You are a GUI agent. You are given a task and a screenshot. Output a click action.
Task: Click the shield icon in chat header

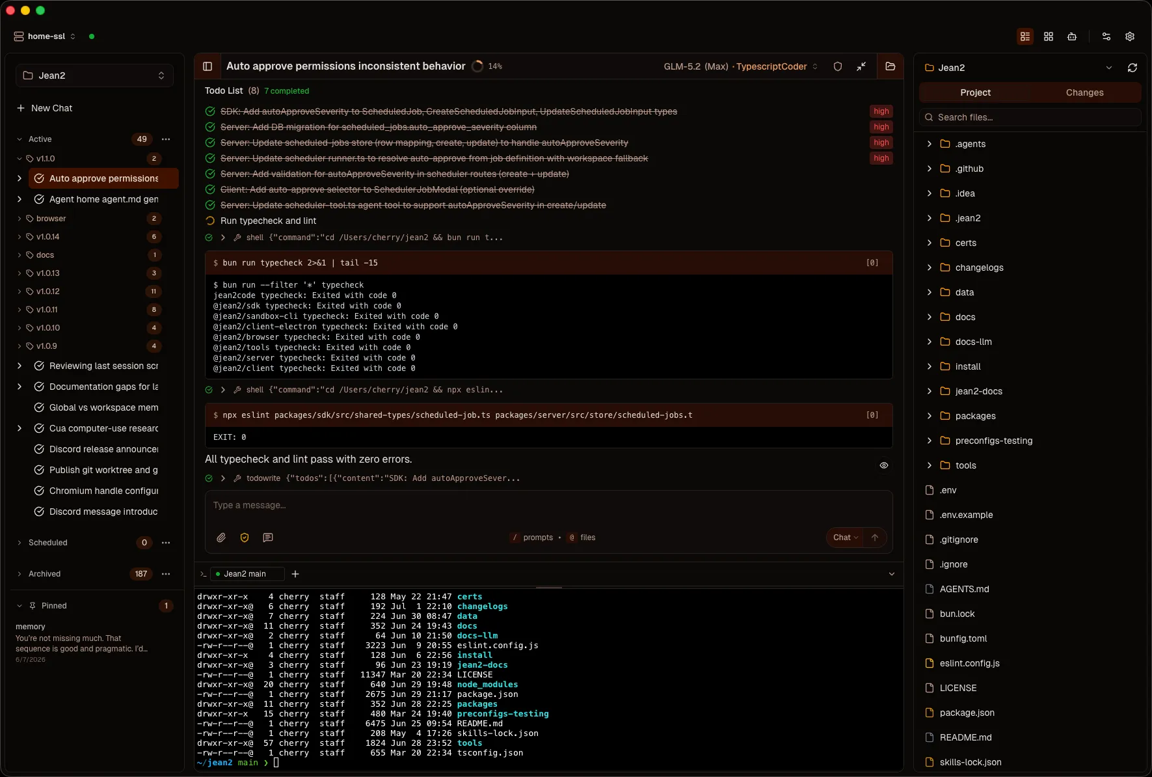coord(838,66)
